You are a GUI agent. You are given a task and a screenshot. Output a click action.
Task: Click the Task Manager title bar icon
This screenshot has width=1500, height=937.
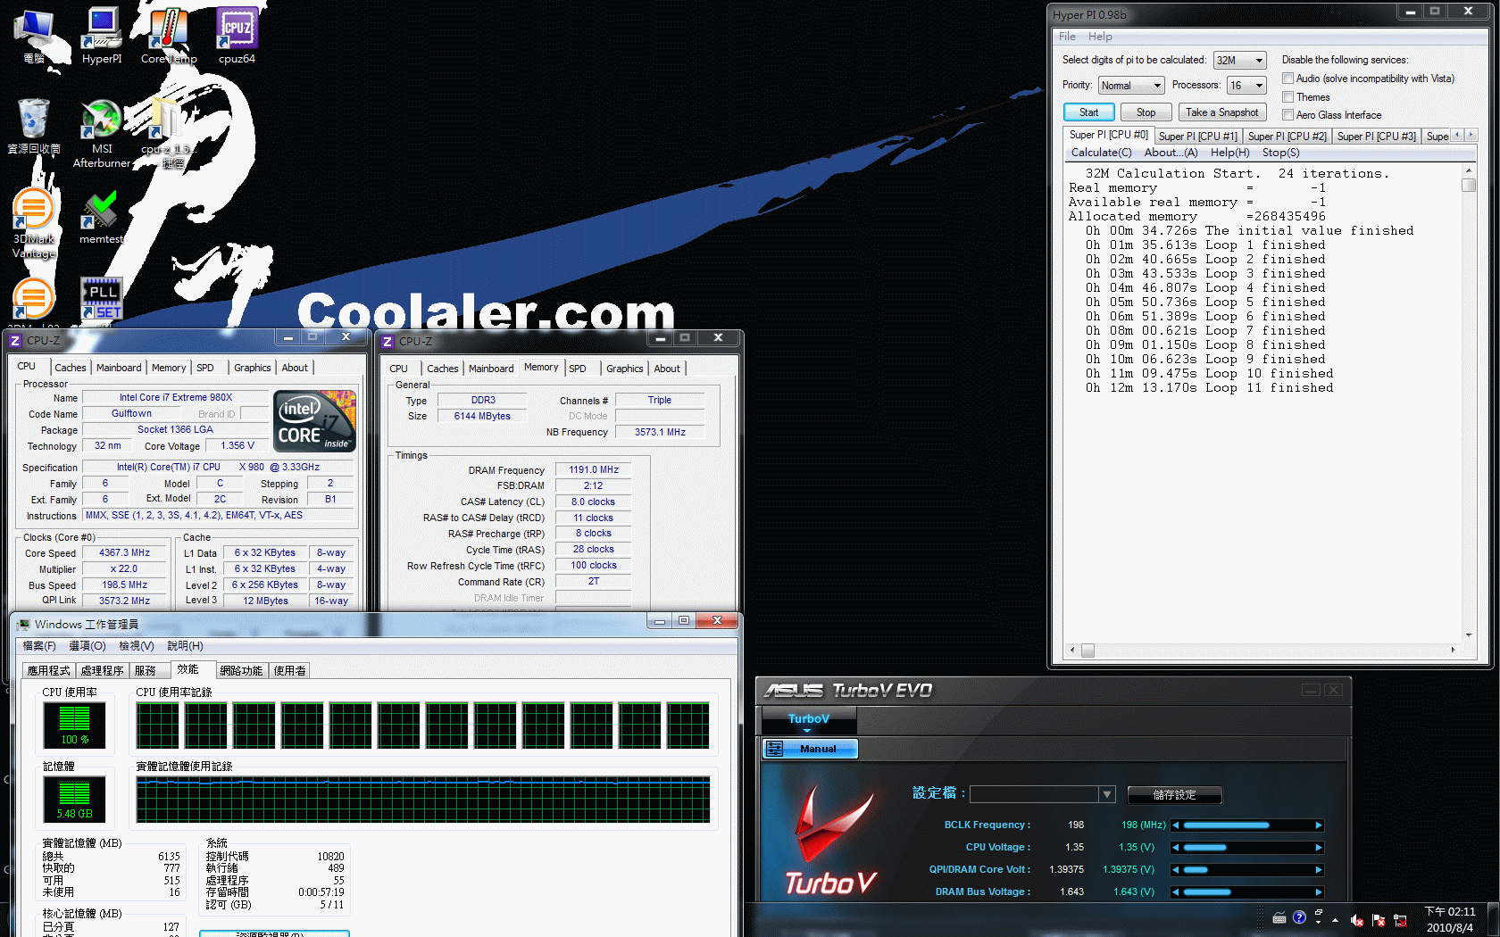[x=24, y=625]
